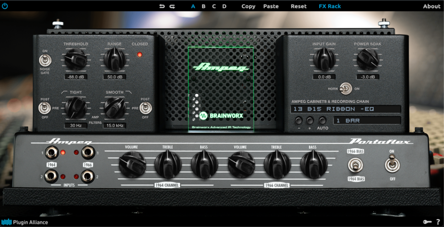Click the Closed gate indicator LED
The image size is (444, 227).
click(x=140, y=55)
